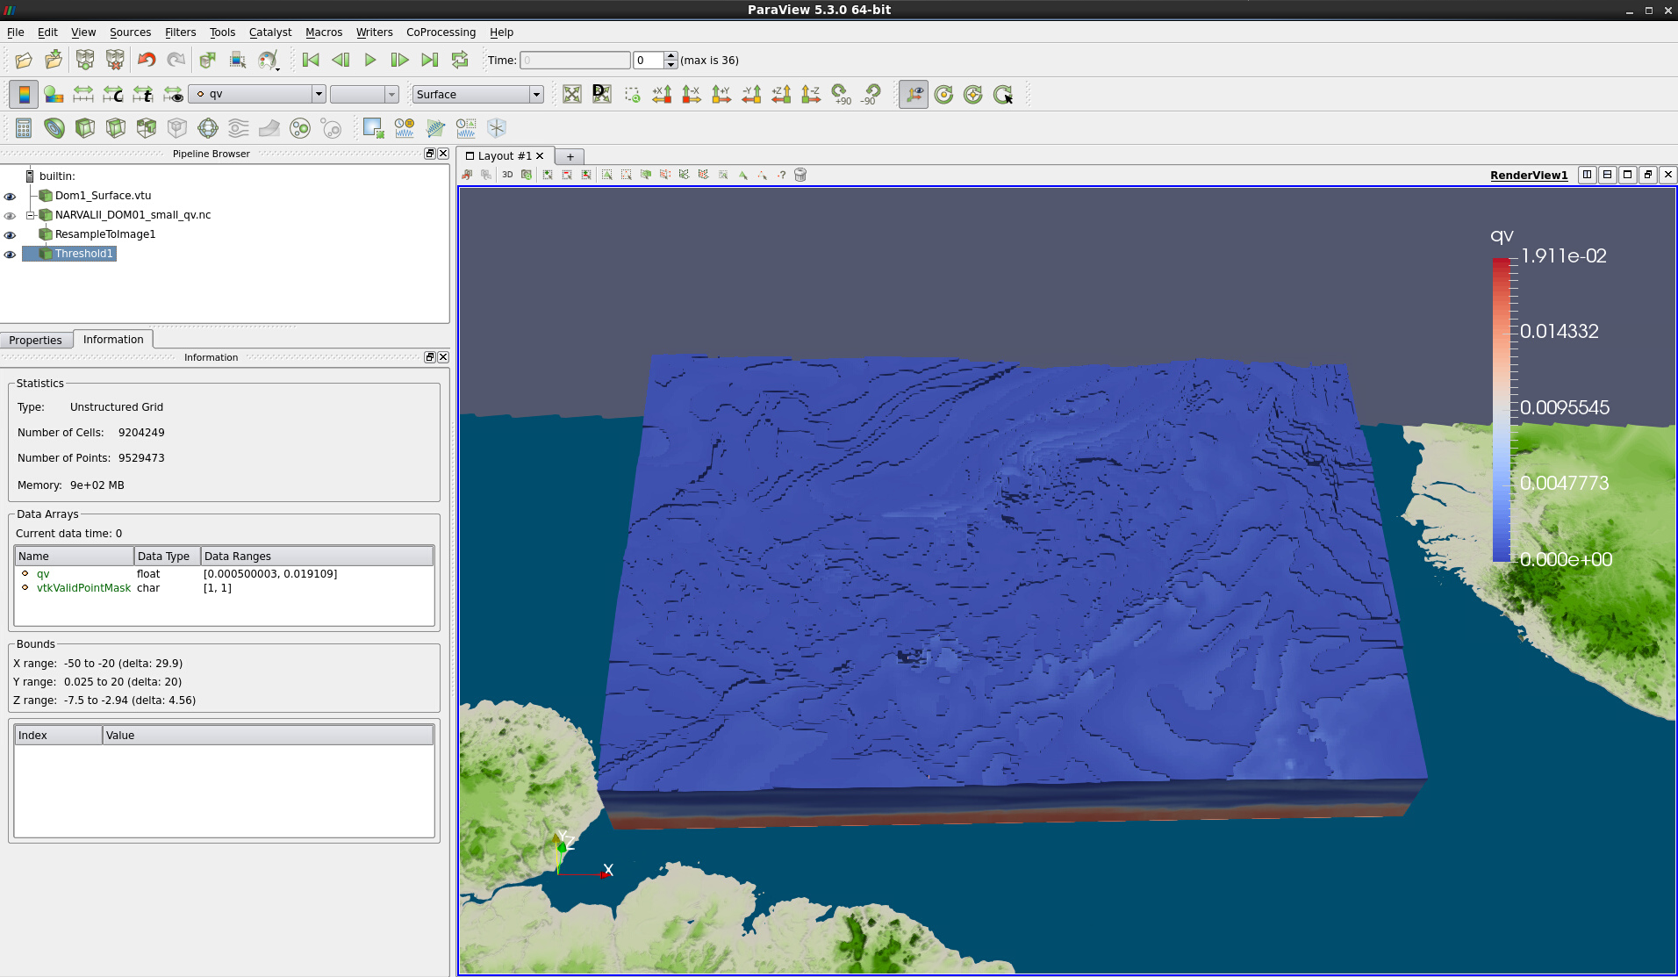The height and width of the screenshot is (977, 1678).
Task: Split the RenderView1 horizontally
Action: click(1587, 175)
